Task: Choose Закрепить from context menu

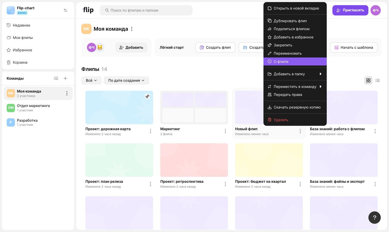Action: pos(295,45)
